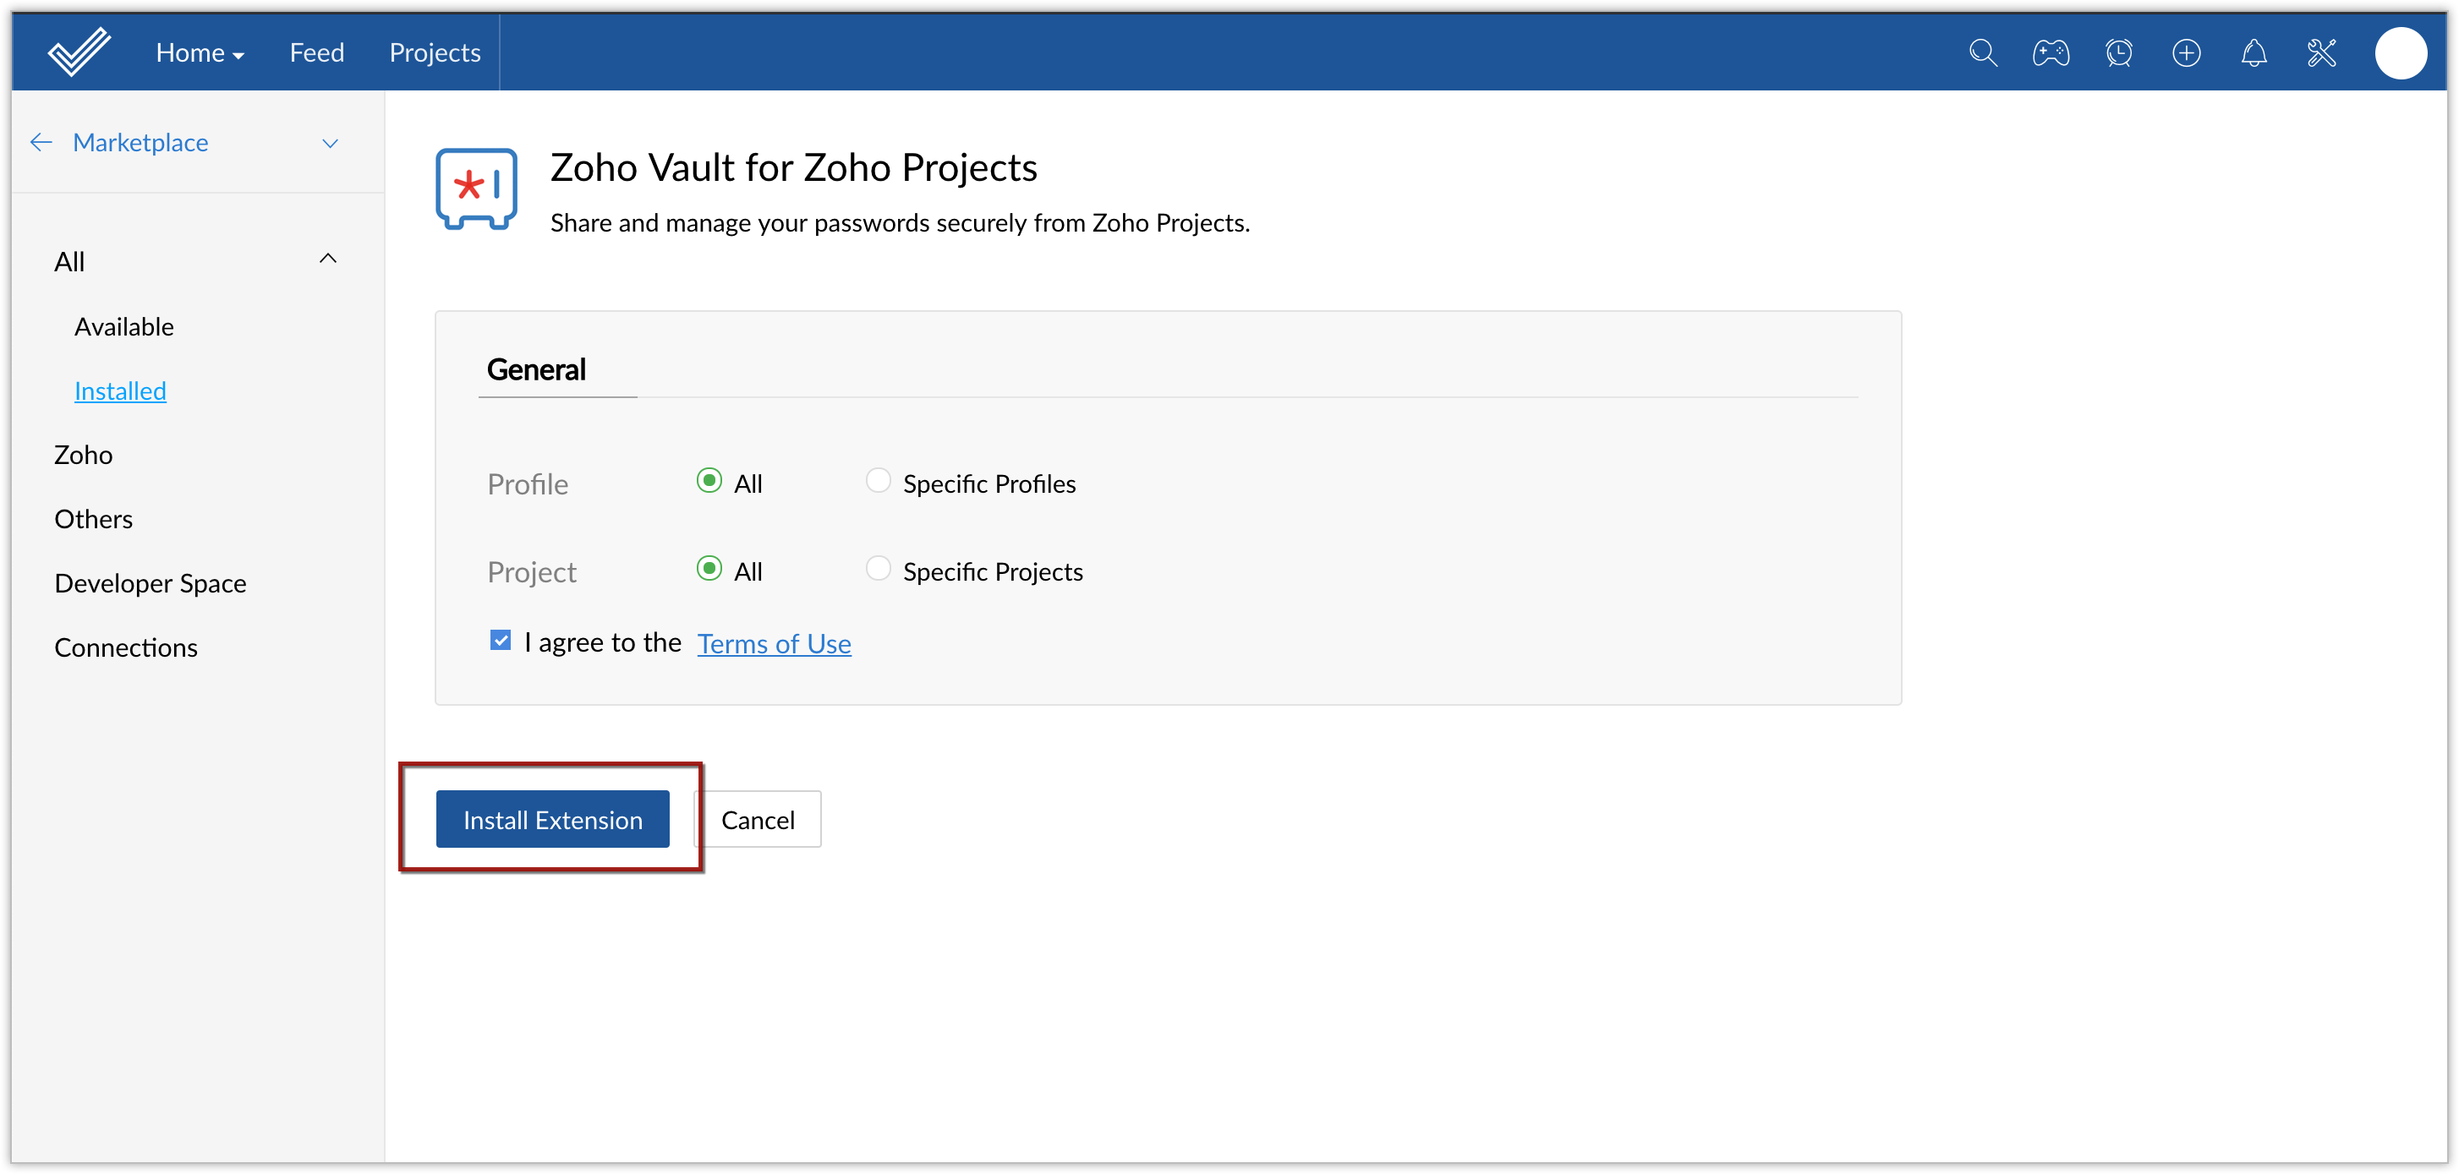Click the Marketplace heading link
Viewport: 2459px width, 1174px height.
(140, 142)
